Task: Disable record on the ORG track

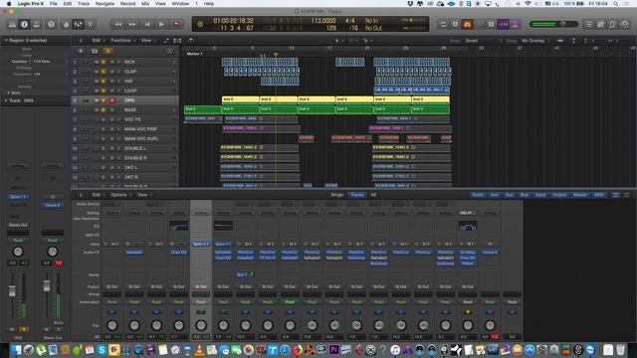Action: pos(112,100)
